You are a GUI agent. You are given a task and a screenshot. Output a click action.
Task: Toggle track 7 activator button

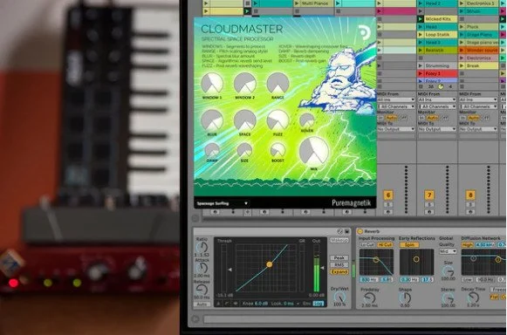pos(429,195)
